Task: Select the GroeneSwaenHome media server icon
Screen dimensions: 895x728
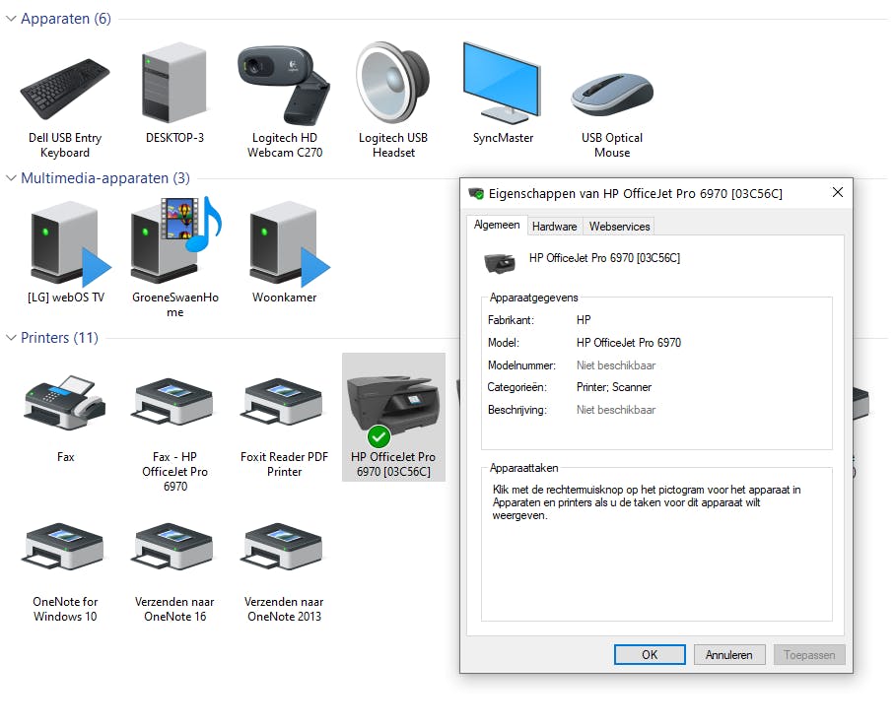Action: 175,239
